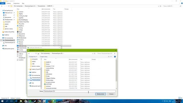Select the OneDrive item in the Explorer file list
Viewport: 183px width, 103px height.
[x=21, y=26]
